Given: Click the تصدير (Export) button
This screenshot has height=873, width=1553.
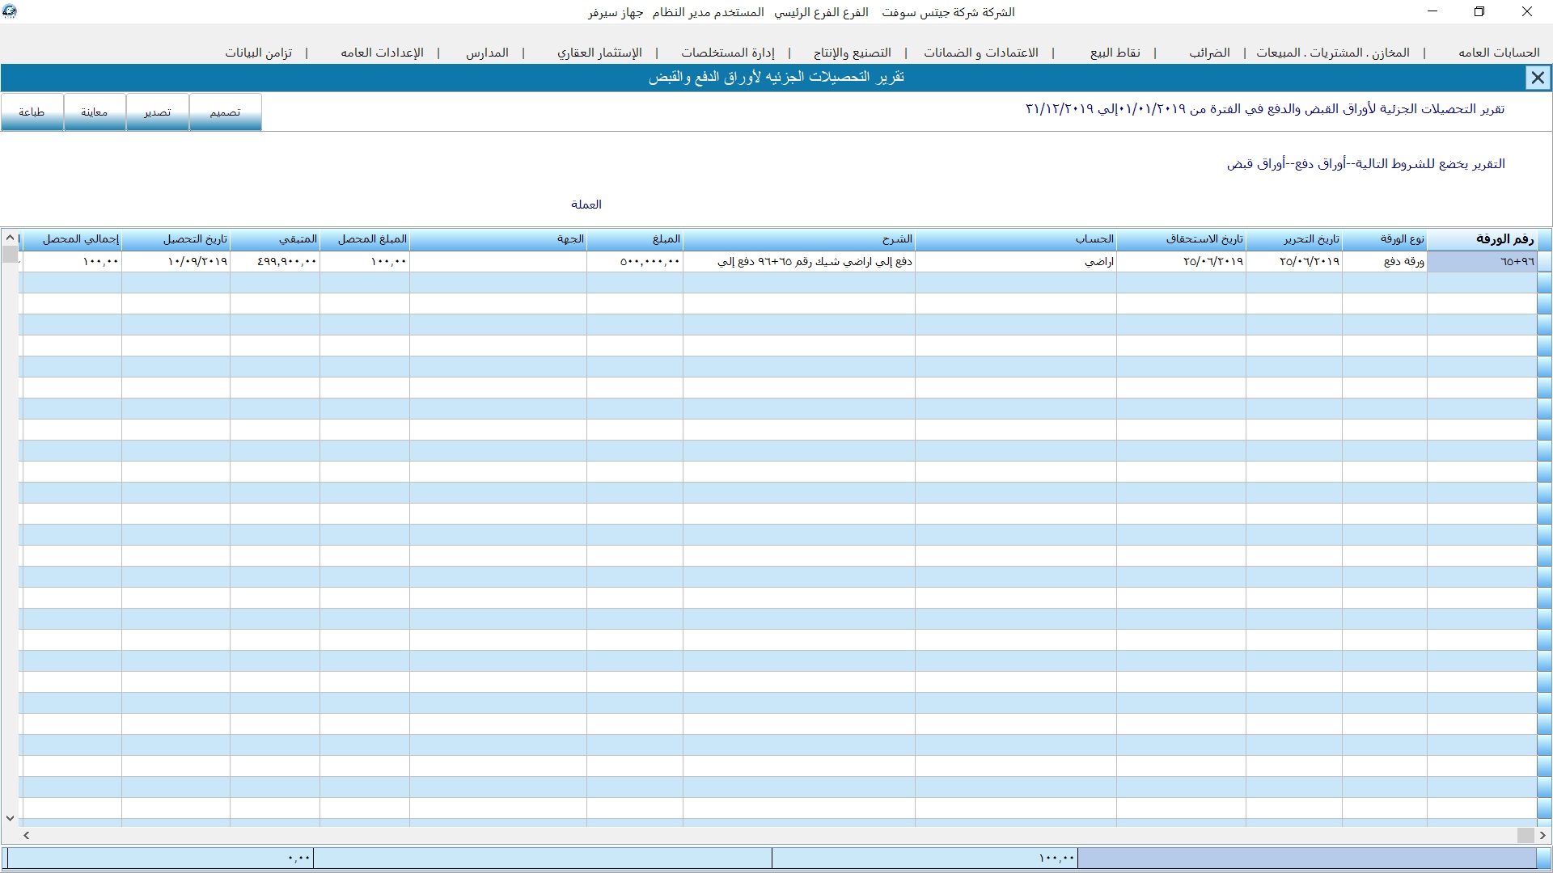Looking at the screenshot, I should [x=158, y=112].
